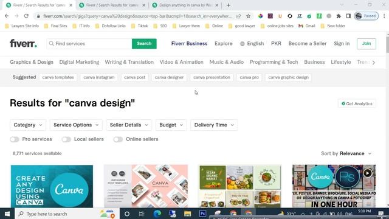Open Service Options filter dropdown

click(x=76, y=125)
